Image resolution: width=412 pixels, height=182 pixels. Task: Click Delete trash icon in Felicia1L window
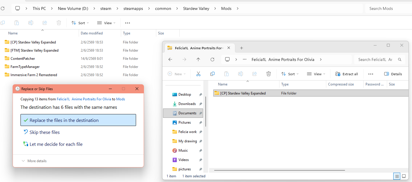click(269, 74)
